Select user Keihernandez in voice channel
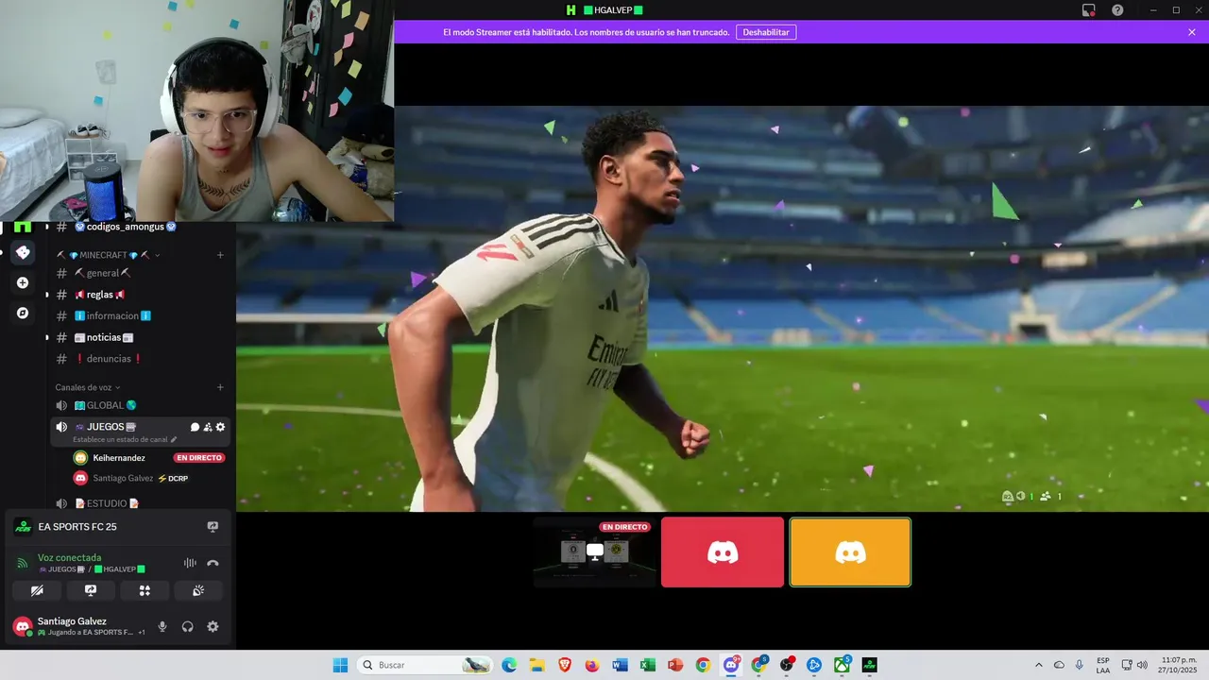The image size is (1209, 680). pyautogui.click(x=119, y=458)
